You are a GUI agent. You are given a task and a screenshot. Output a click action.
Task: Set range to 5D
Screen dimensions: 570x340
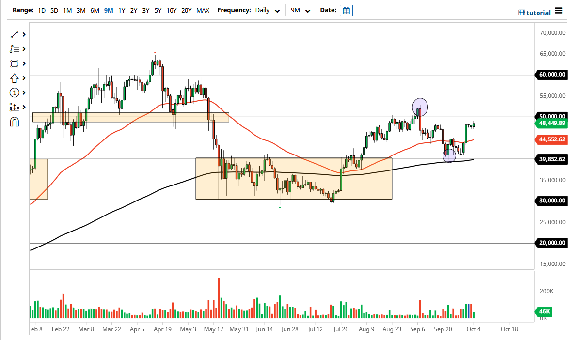pyautogui.click(x=54, y=11)
